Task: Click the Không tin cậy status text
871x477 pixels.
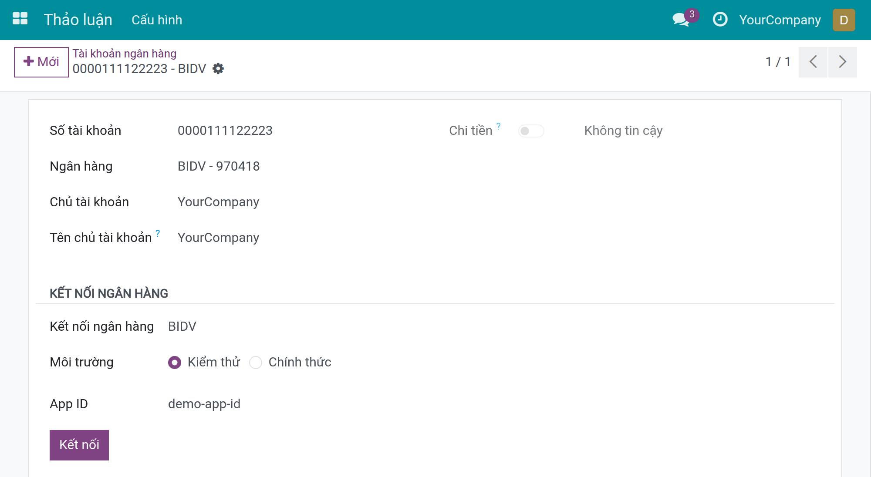Action: (623, 131)
